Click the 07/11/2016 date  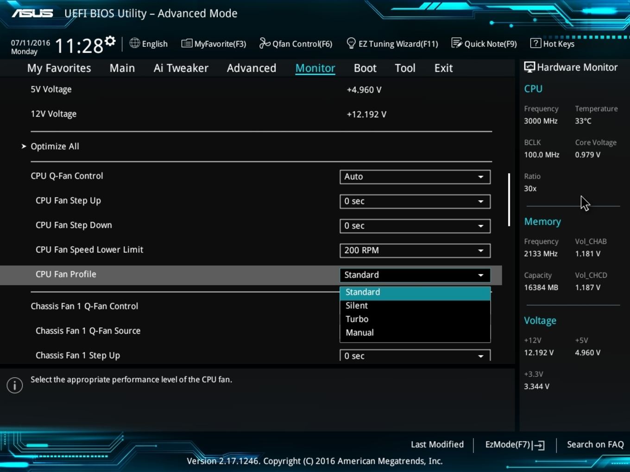31,43
